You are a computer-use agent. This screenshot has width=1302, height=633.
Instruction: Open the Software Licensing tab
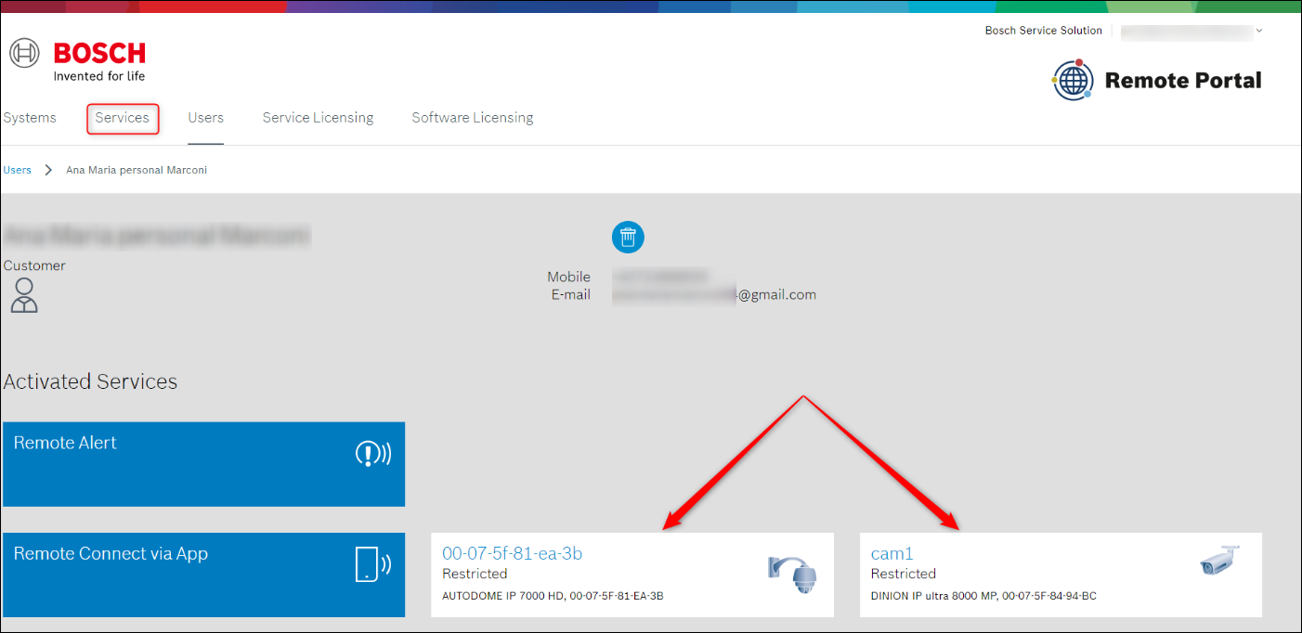click(473, 118)
